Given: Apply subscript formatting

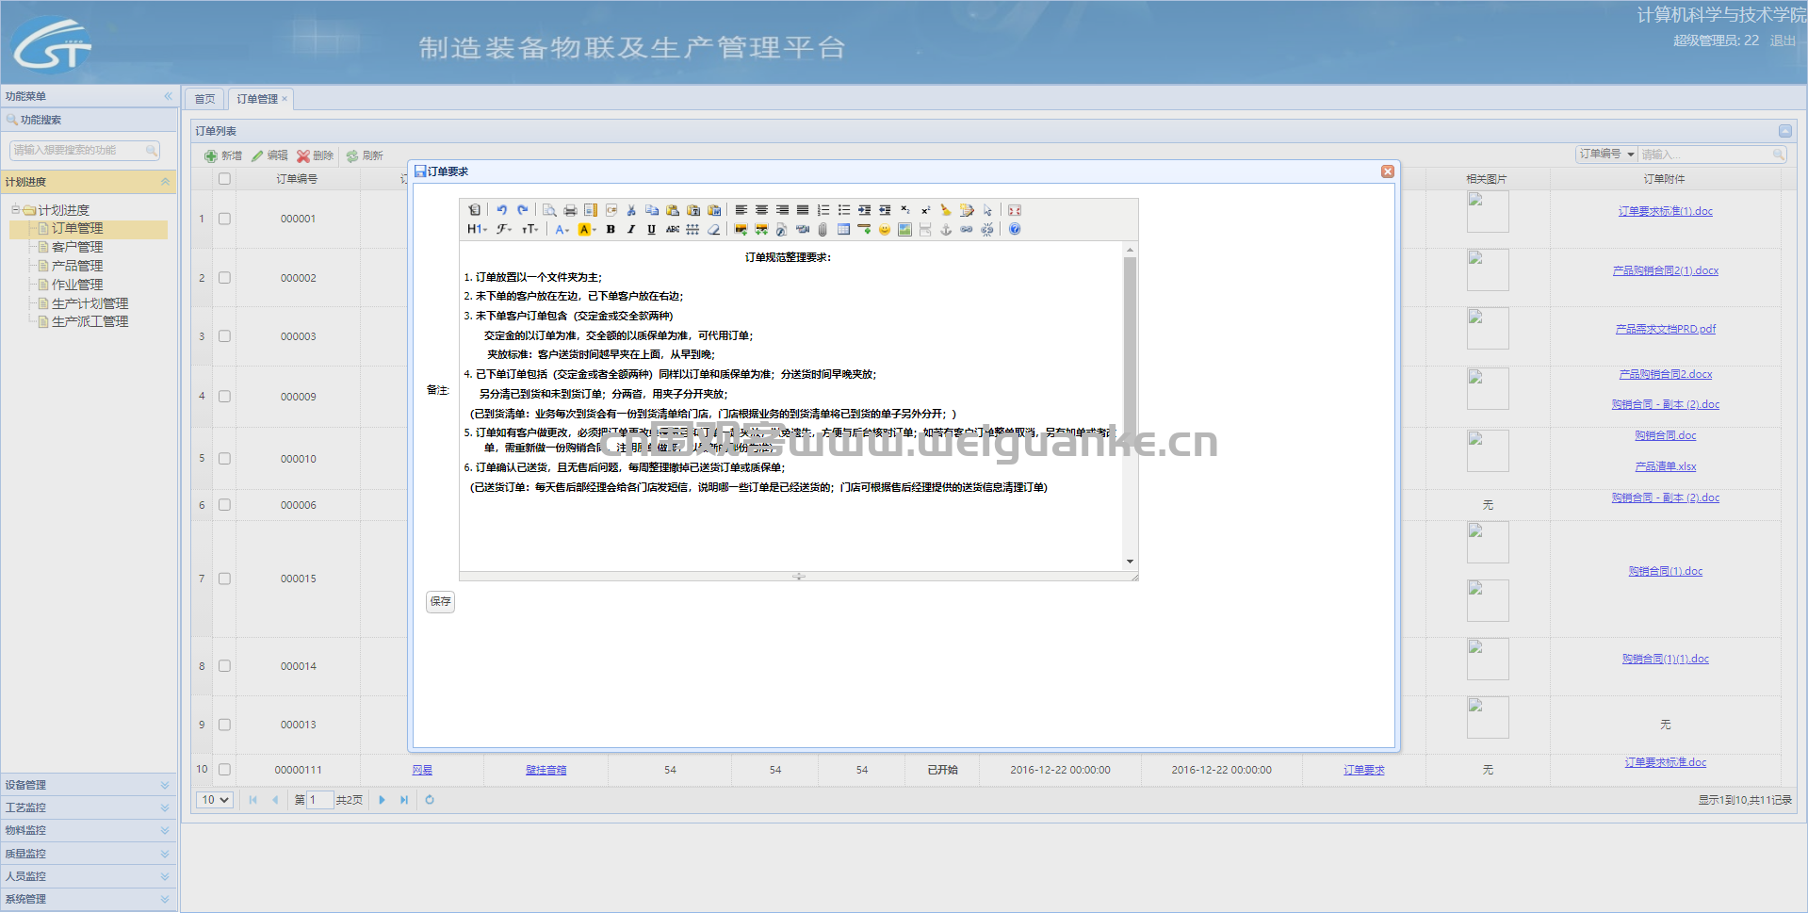Looking at the screenshot, I should coord(905,210).
